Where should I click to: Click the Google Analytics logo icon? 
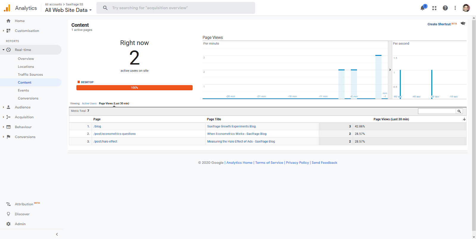point(7,8)
